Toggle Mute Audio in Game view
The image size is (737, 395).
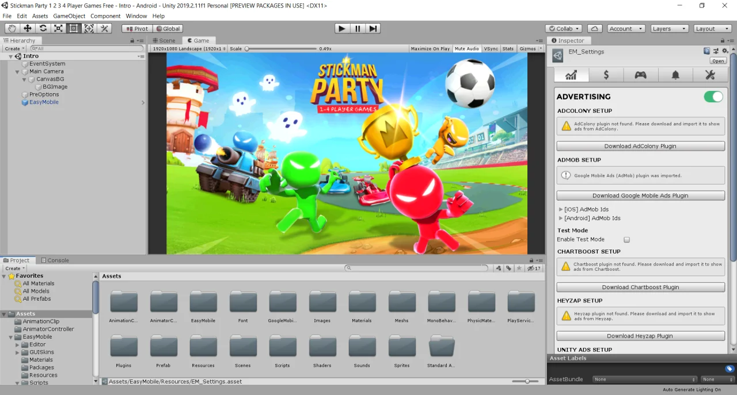466,49
